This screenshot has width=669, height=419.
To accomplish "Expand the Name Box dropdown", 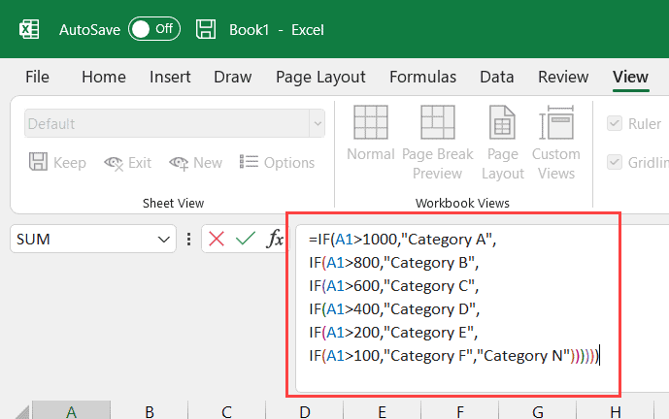I will [162, 239].
